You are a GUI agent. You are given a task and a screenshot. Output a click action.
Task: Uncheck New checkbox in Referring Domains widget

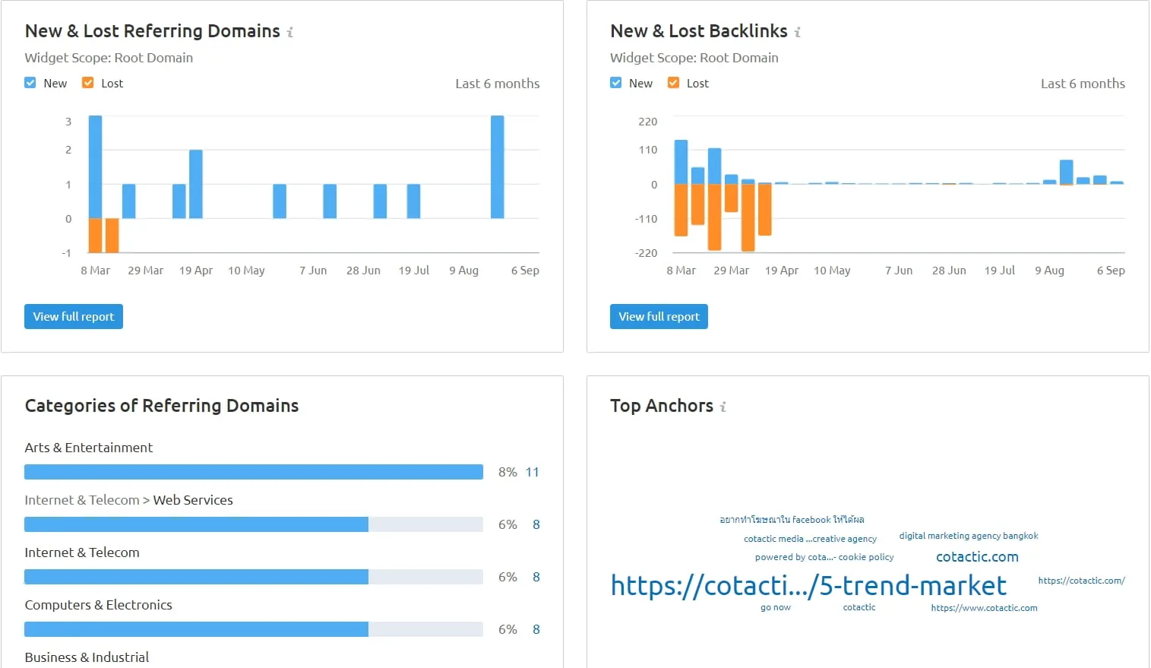point(30,83)
